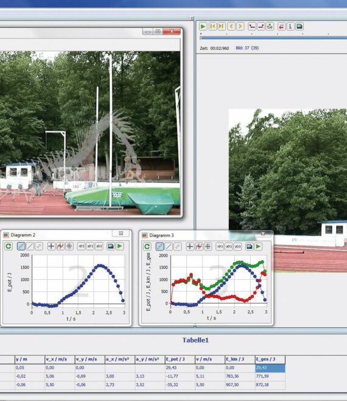Jump to the first video frame
The width and height of the screenshot is (347, 401).
[212, 26]
